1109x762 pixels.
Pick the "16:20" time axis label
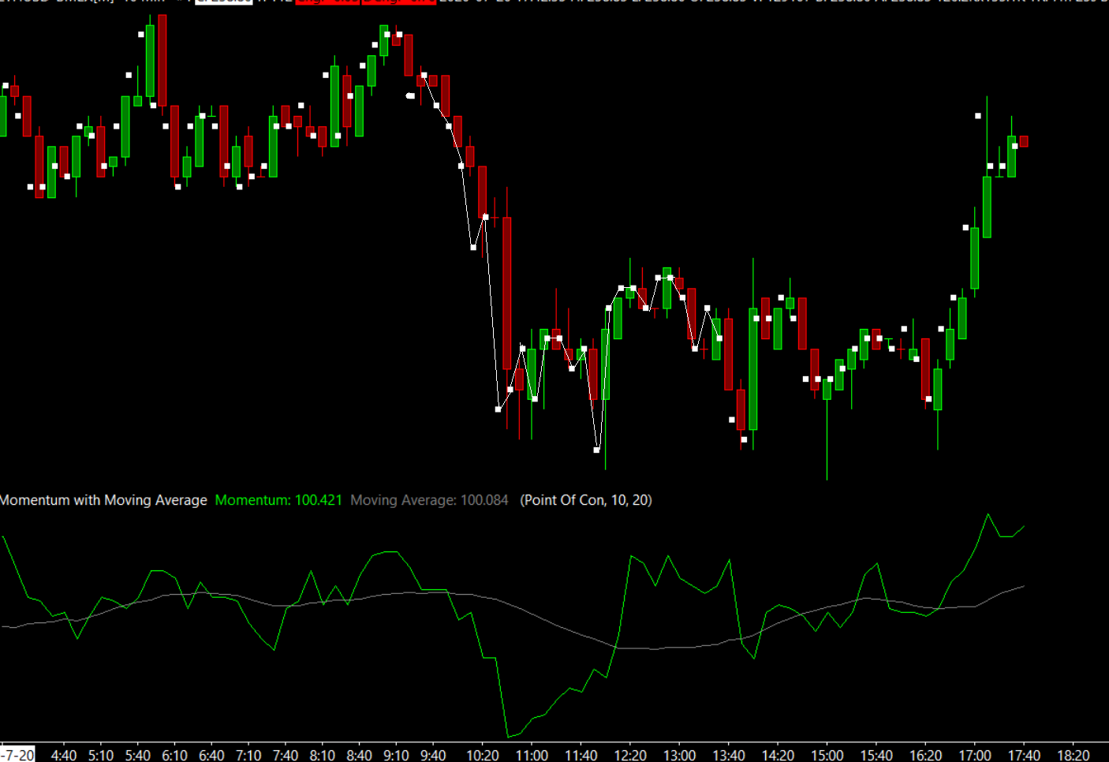click(x=926, y=755)
